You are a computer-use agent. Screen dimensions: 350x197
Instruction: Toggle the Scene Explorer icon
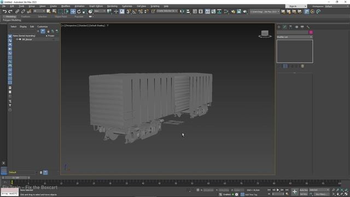pyautogui.click(x=195, y=11)
